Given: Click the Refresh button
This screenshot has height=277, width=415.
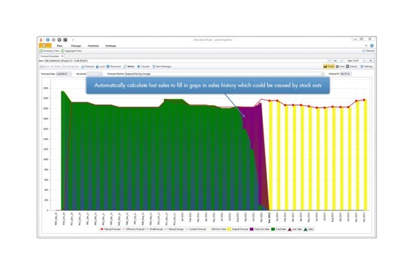Looking at the screenshot, I should click(x=368, y=51).
